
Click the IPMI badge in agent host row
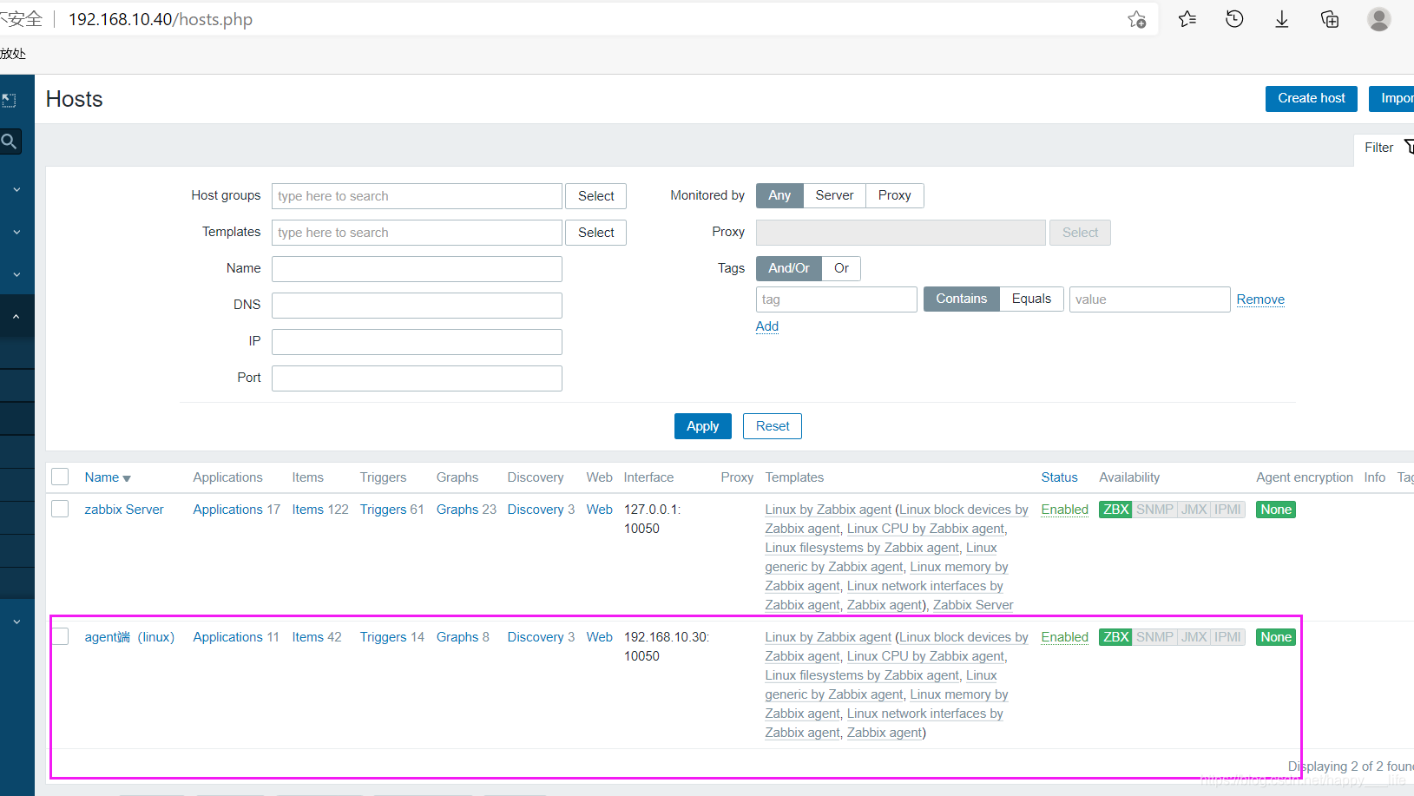click(1227, 637)
